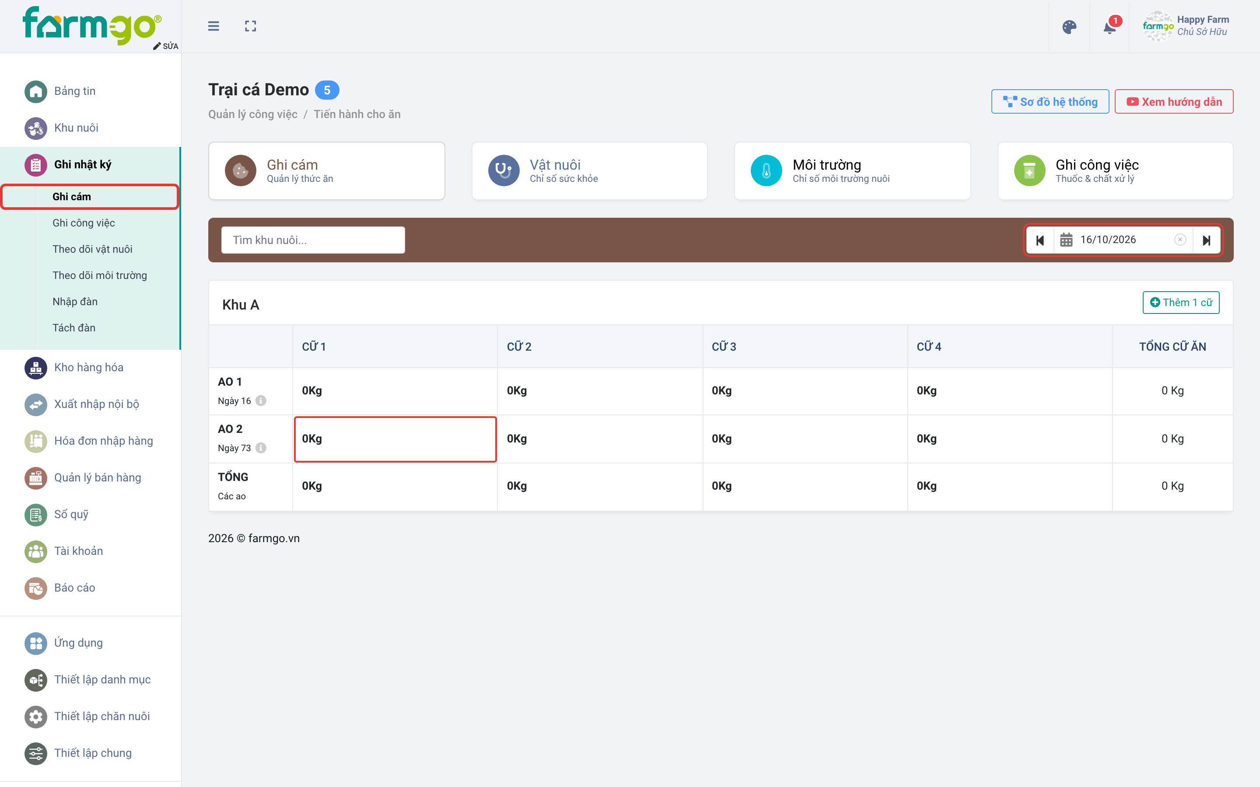1260x787 pixels.
Task: Select the Ghi cám card
Action: coord(326,171)
